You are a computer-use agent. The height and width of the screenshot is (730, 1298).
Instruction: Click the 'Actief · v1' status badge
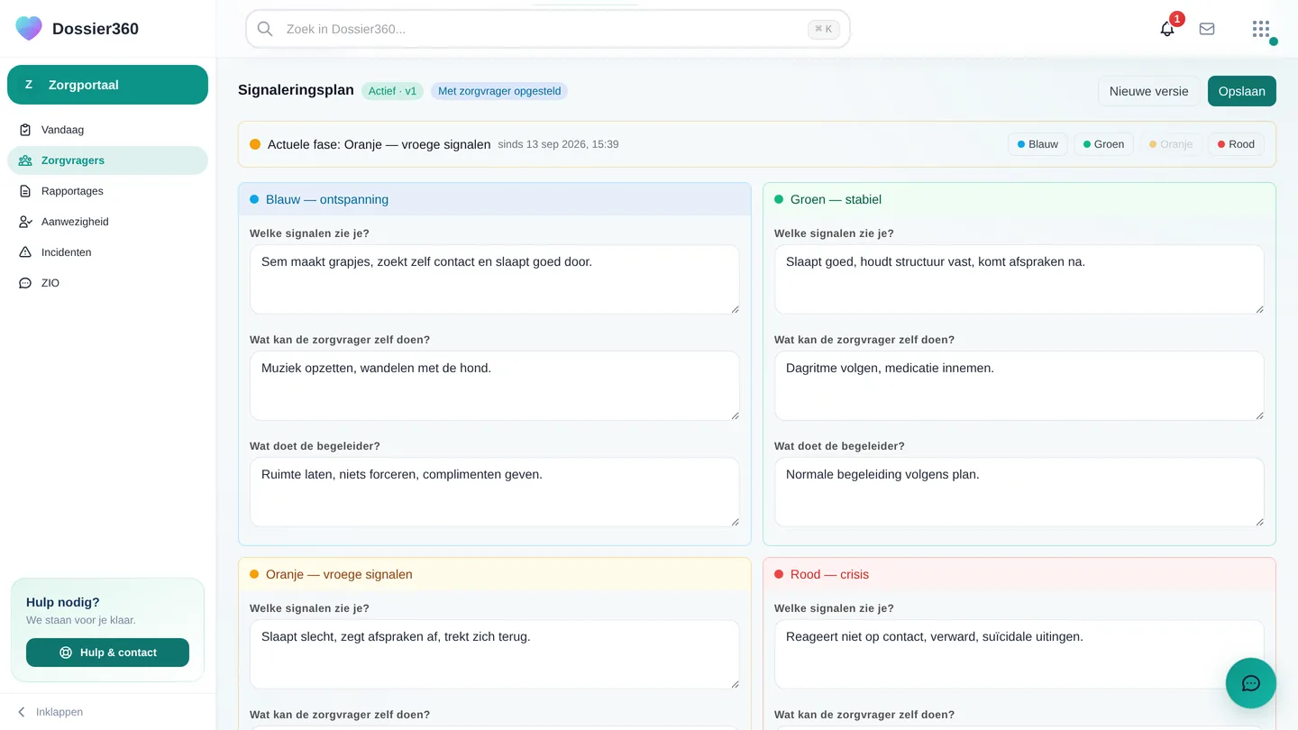393,91
